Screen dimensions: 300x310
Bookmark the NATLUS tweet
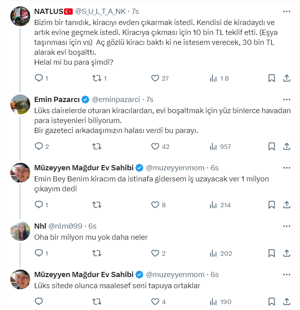tap(272, 79)
